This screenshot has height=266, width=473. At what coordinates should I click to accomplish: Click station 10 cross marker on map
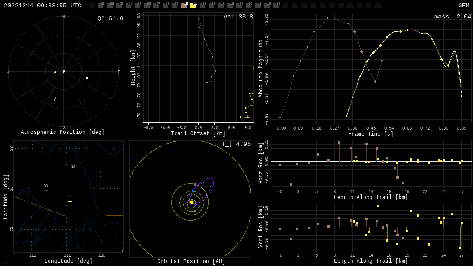(x=73, y=171)
